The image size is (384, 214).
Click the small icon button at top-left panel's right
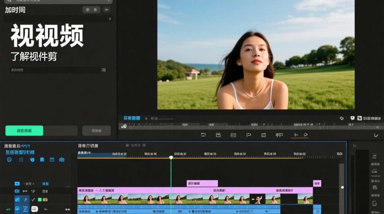(106, 10)
